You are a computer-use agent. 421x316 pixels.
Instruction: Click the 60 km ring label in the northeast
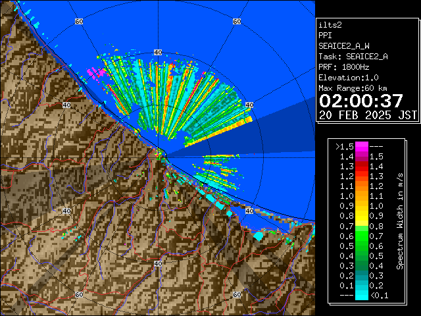coord(237,21)
